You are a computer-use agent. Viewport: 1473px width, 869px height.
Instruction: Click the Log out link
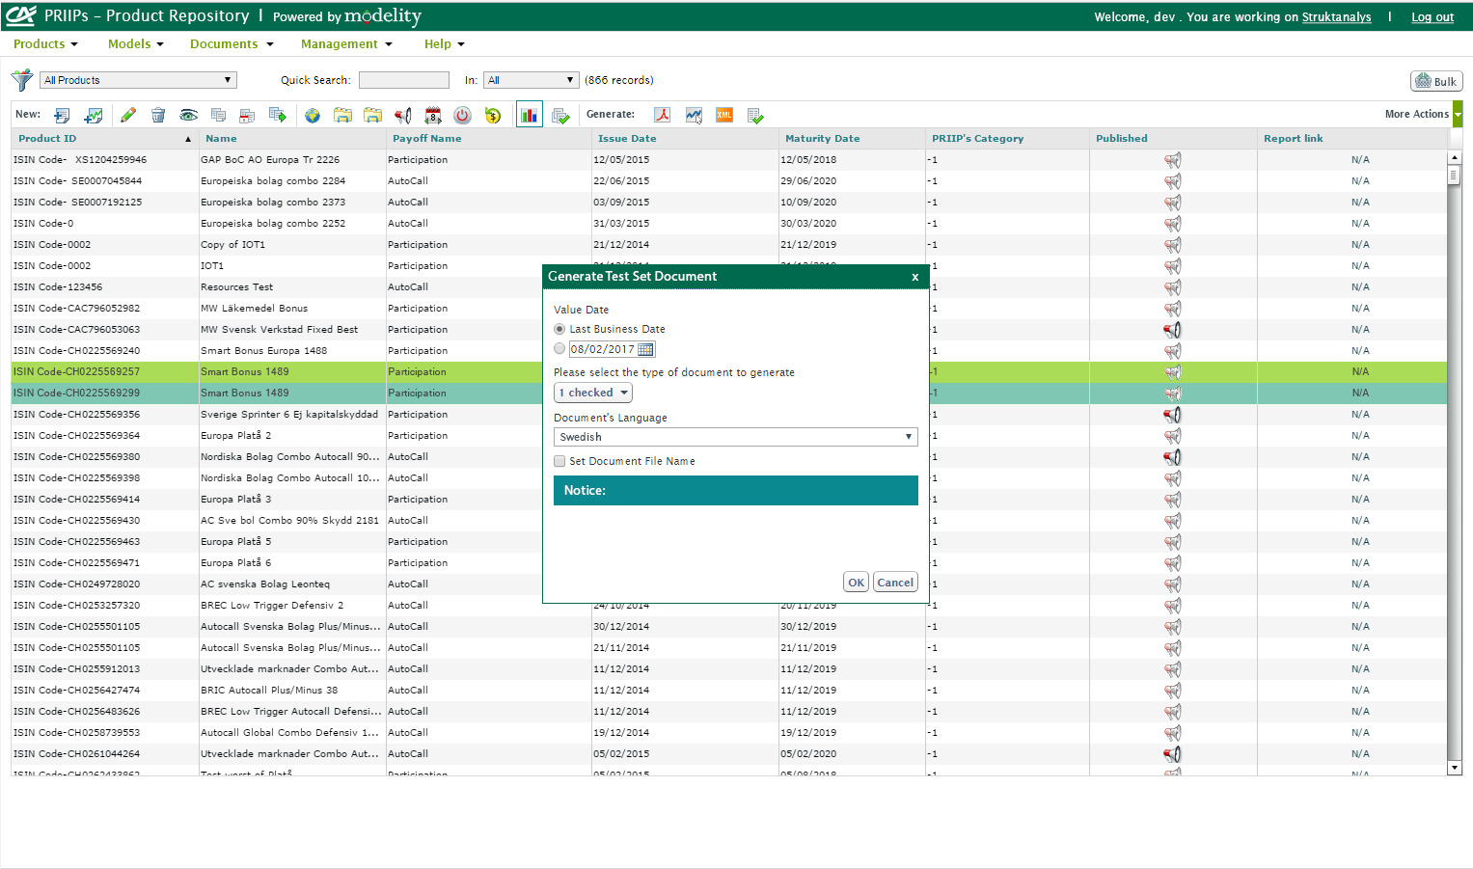[x=1432, y=17]
